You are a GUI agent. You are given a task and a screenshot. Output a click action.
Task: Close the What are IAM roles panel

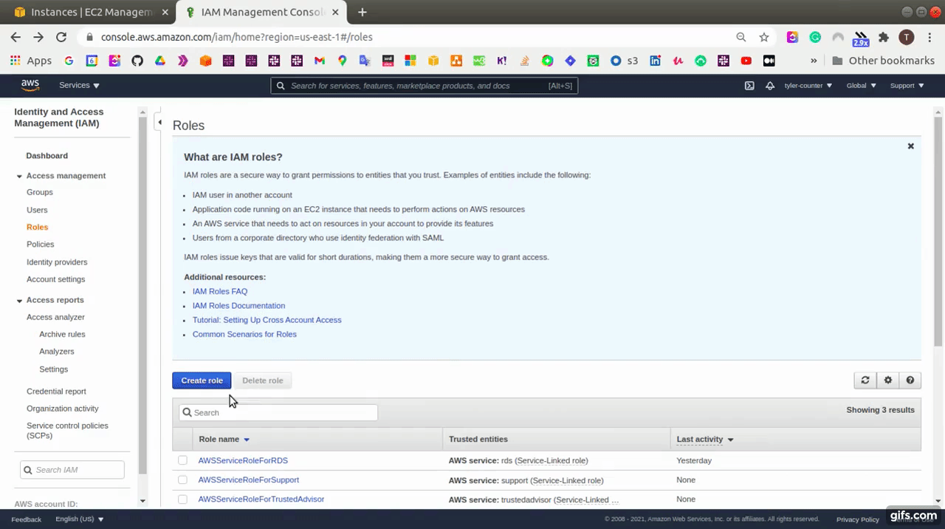point(910,146)
